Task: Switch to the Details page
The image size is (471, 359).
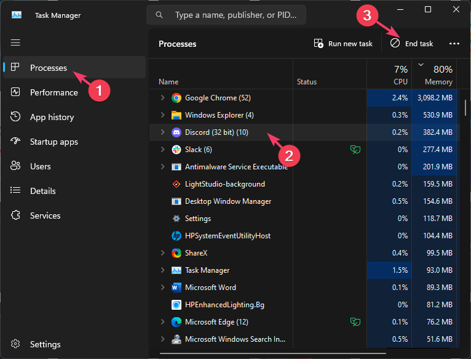Action: click(42, 191)
